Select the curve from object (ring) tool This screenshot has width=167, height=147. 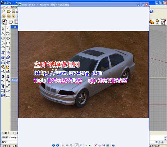pyautogui.click(x=3, y=62)
